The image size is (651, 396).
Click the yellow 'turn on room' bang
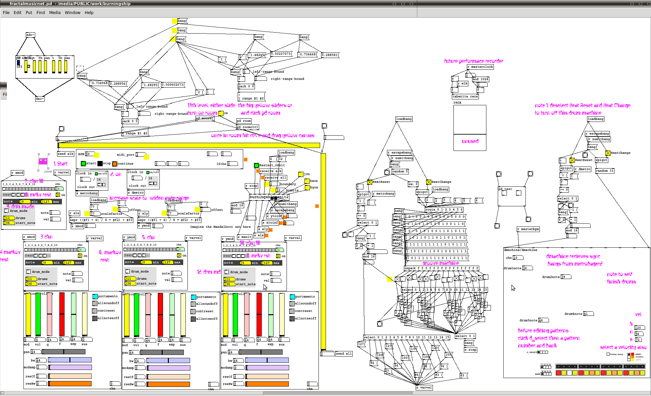tap(221, 113)
